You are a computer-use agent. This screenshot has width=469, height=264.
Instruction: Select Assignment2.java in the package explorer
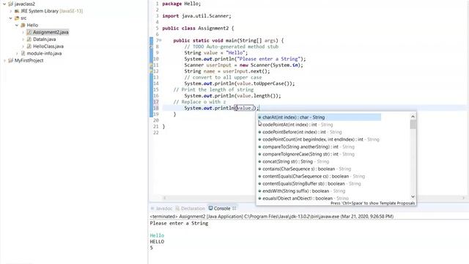51,32
